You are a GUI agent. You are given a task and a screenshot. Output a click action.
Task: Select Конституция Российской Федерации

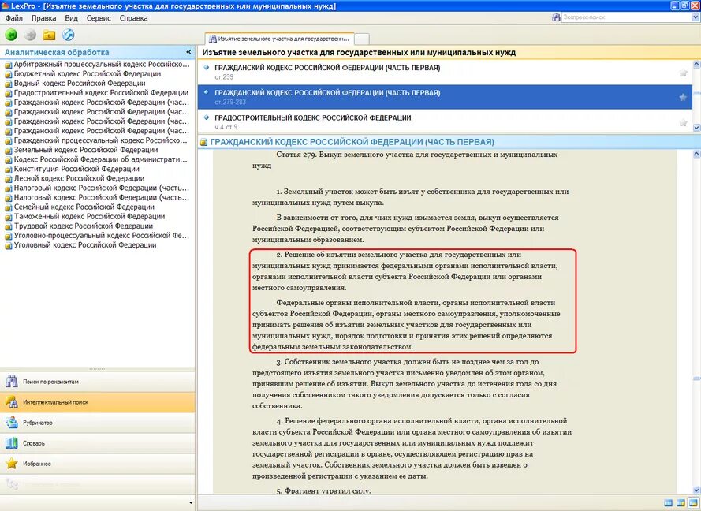(x=73, y=169)
